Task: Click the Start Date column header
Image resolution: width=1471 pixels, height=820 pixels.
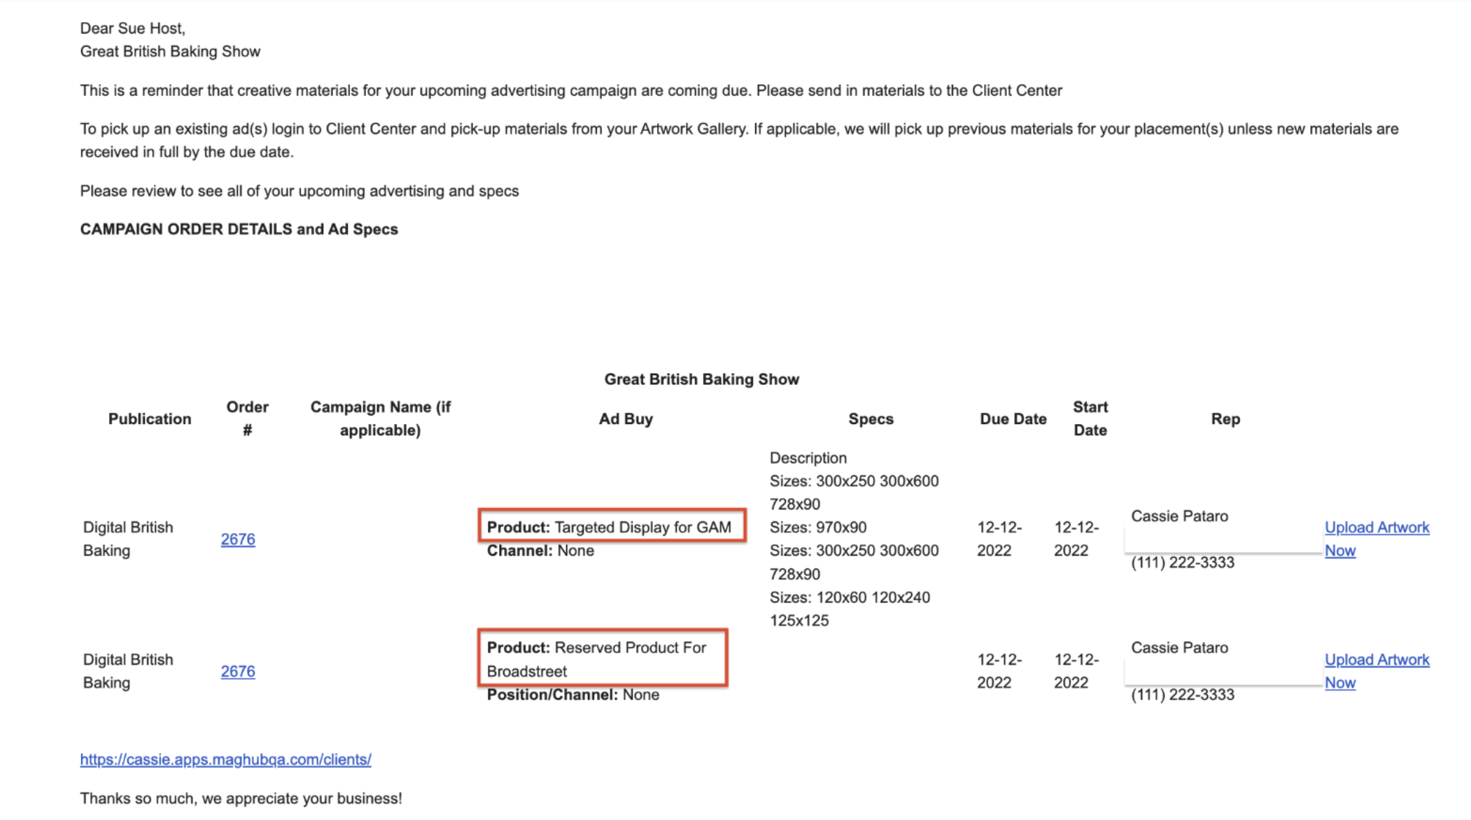Action: coord(1090,418)
